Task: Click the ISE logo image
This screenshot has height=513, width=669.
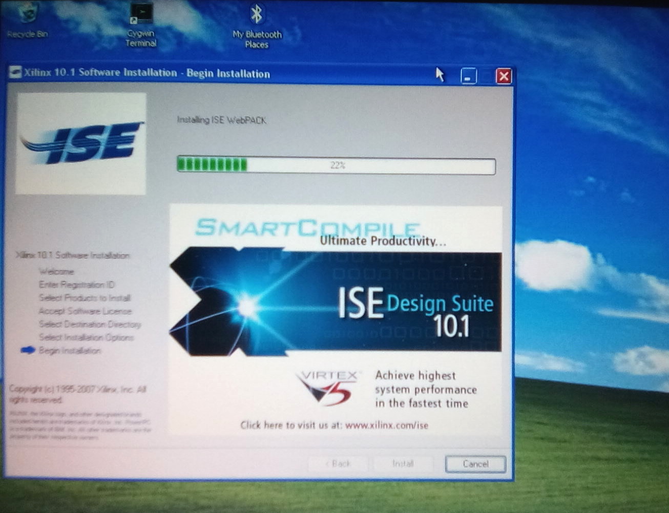Action: pos(81,143)
